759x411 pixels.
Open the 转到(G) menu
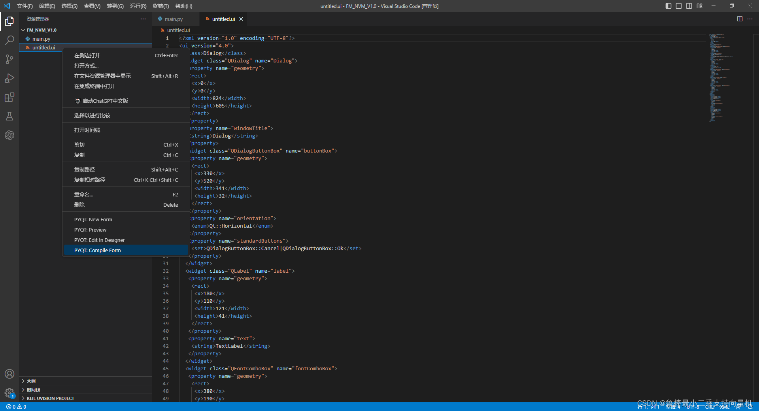coord(115,6)
